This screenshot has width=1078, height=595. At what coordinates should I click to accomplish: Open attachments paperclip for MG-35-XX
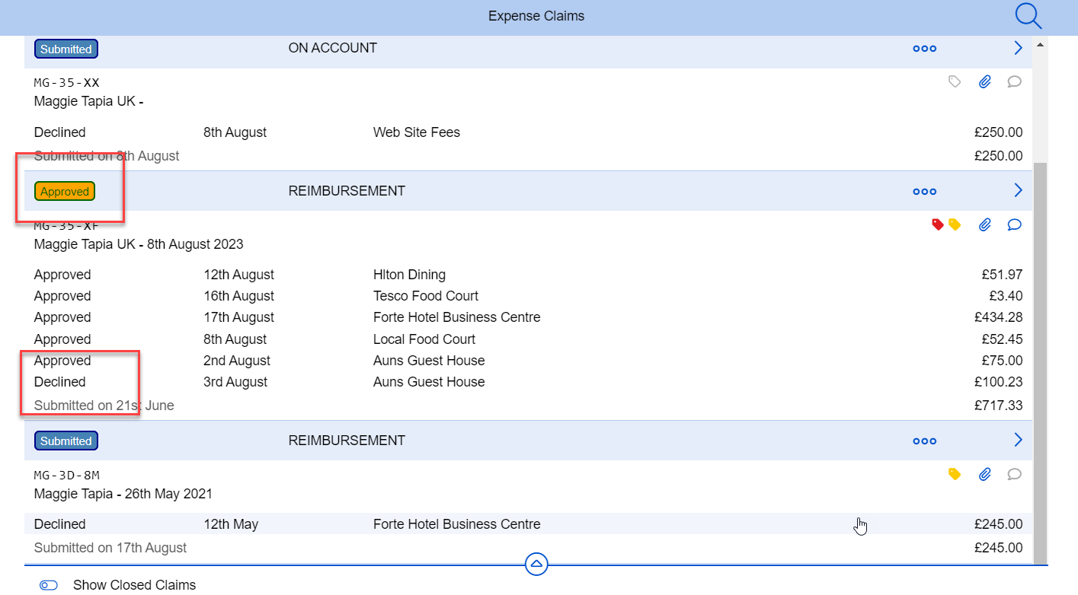point(985,81)
